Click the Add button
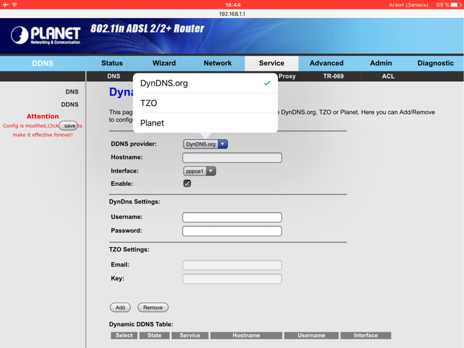Image resolution: width=464 pixels, height=348 pixels. coord(120,307)
